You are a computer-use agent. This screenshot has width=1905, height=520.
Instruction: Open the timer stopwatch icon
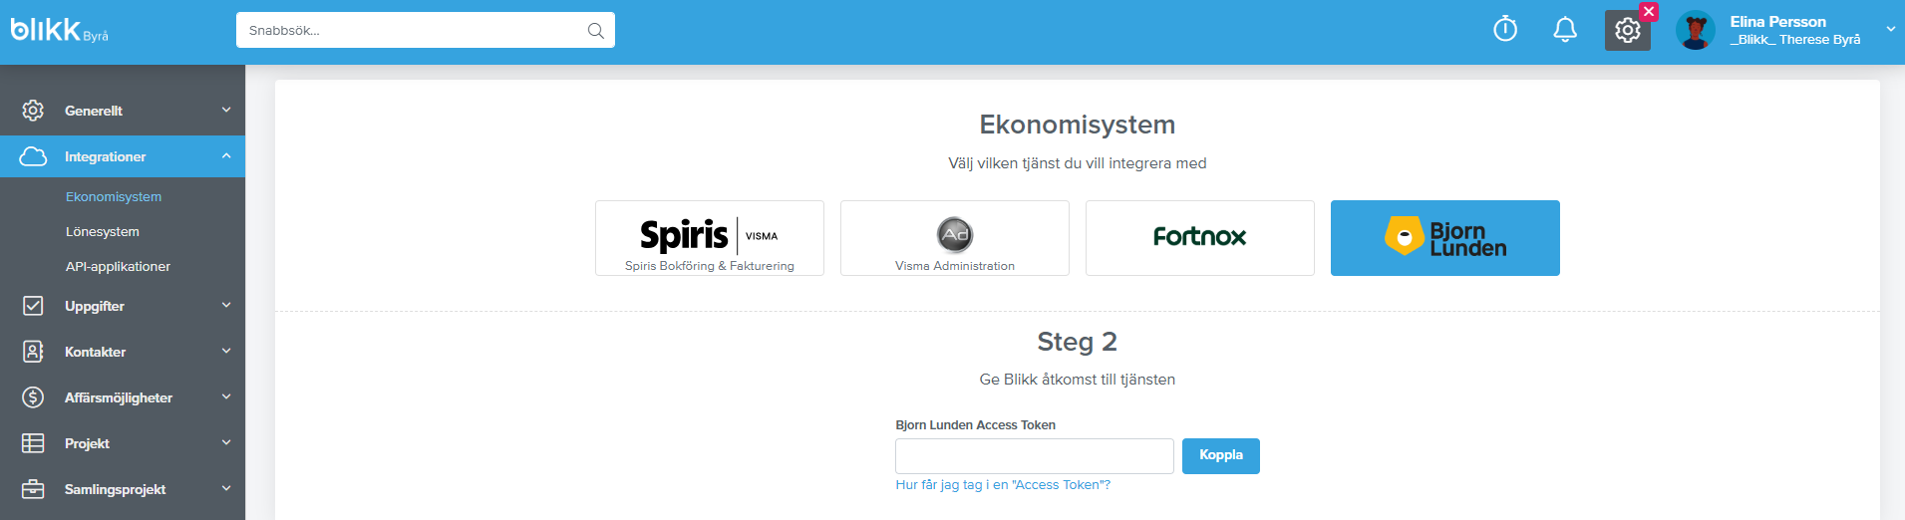tap(1505, 30)
